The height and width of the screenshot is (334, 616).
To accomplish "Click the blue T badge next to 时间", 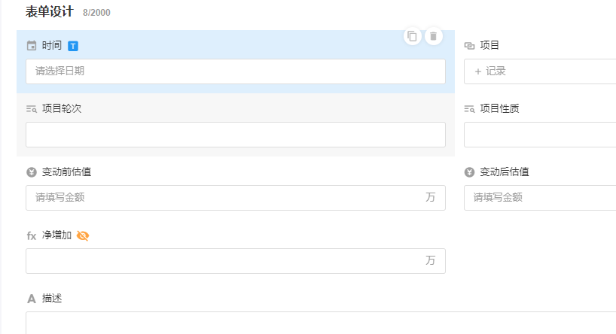I will click(x=73, y=46).
